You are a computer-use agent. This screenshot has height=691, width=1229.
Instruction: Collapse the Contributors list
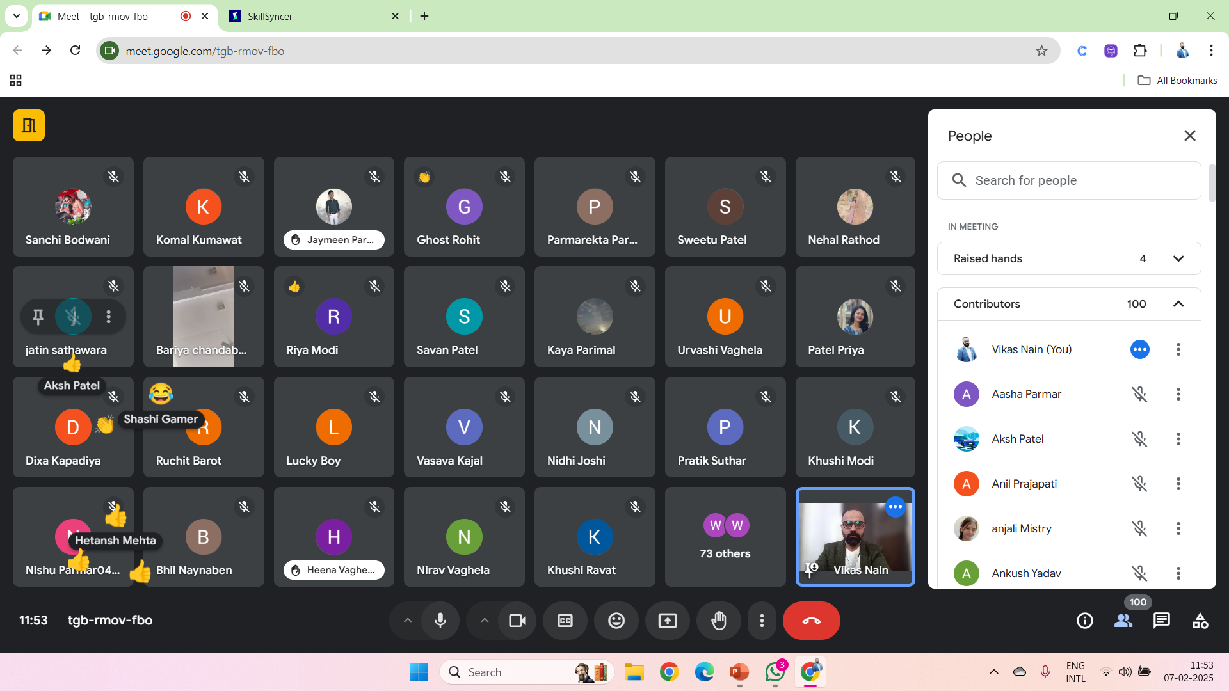[x=1178, y=304]
